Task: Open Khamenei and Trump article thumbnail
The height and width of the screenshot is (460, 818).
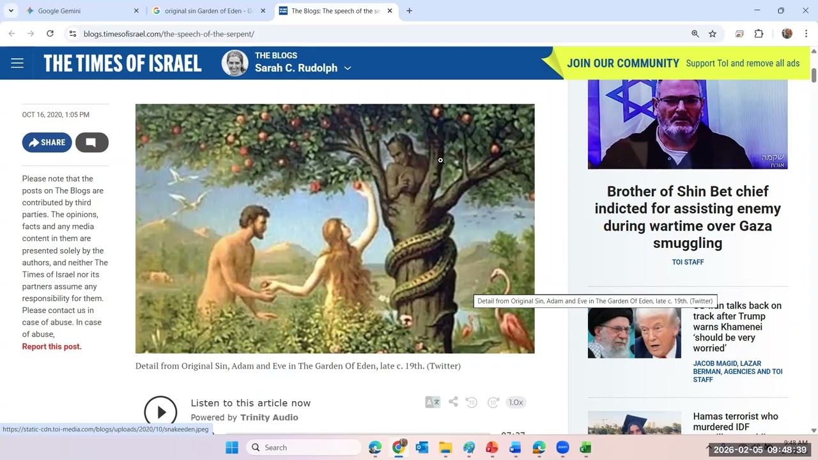Action: pos(635,332)
